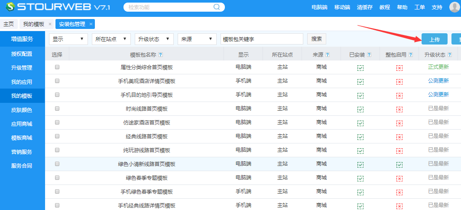Tick the checkbox for 绿色春季专题模板
This screenshot has width=461, height=210.
tap(57, 178)
